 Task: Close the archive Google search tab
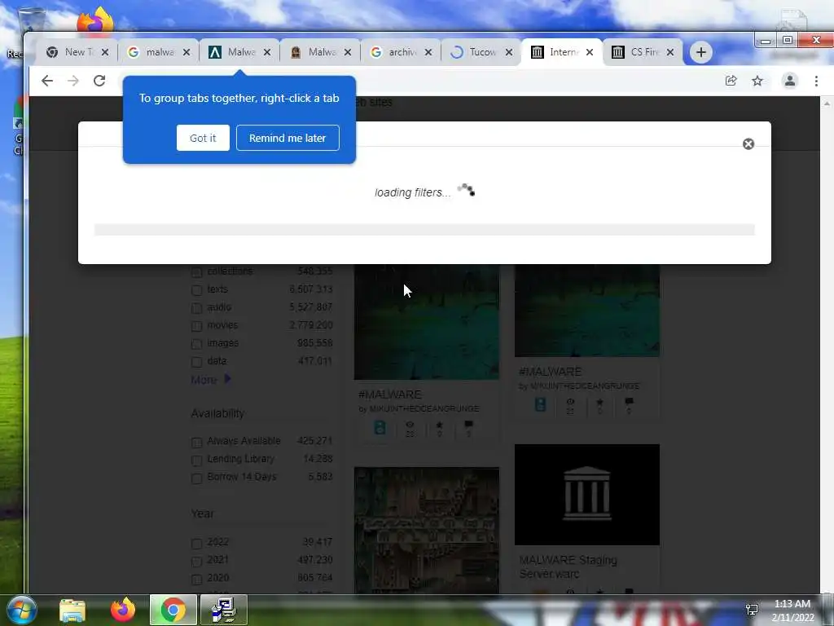[428, 52]
